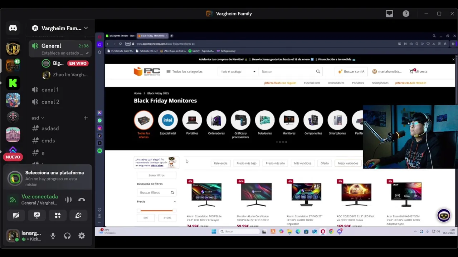Open Discord help question mark icon
The height and width of the screenshot is (257, 458).
click(406, 14)
